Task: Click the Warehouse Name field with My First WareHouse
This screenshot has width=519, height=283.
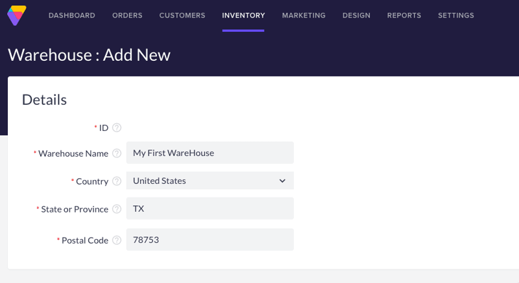Action: tap(210, 153)
